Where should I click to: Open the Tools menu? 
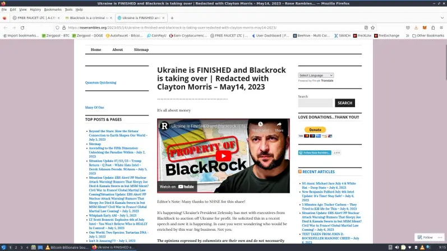point(68,10)
